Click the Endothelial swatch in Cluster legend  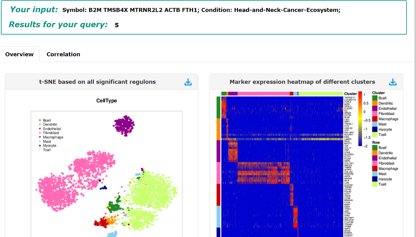pos(375,108)
